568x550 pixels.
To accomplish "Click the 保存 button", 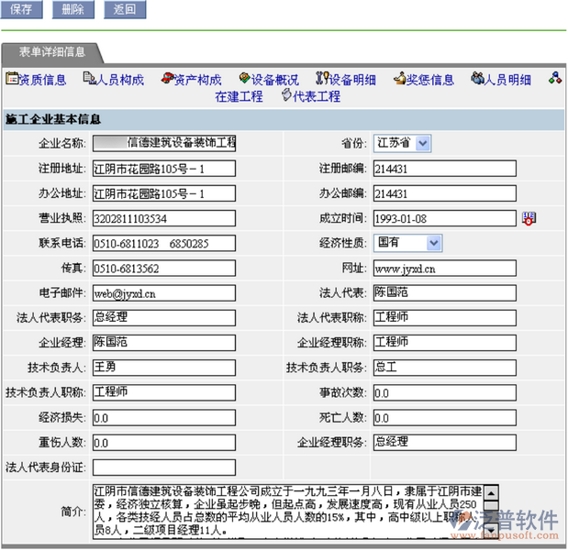I will pyautogui.click(x=21, y=10).
